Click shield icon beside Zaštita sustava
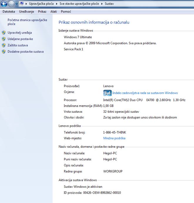194x203 pixels. click(4, 45)
